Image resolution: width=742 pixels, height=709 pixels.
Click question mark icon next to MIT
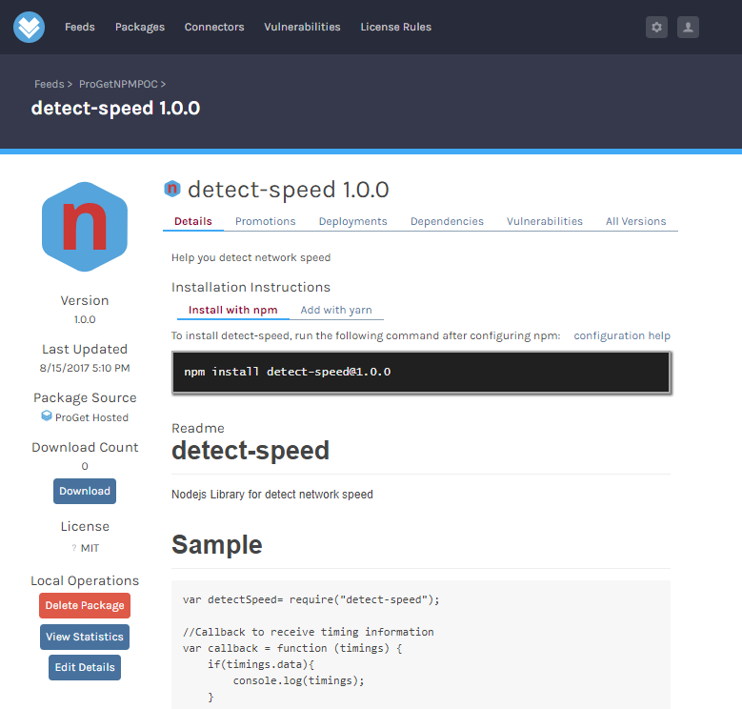coord(73,548)
